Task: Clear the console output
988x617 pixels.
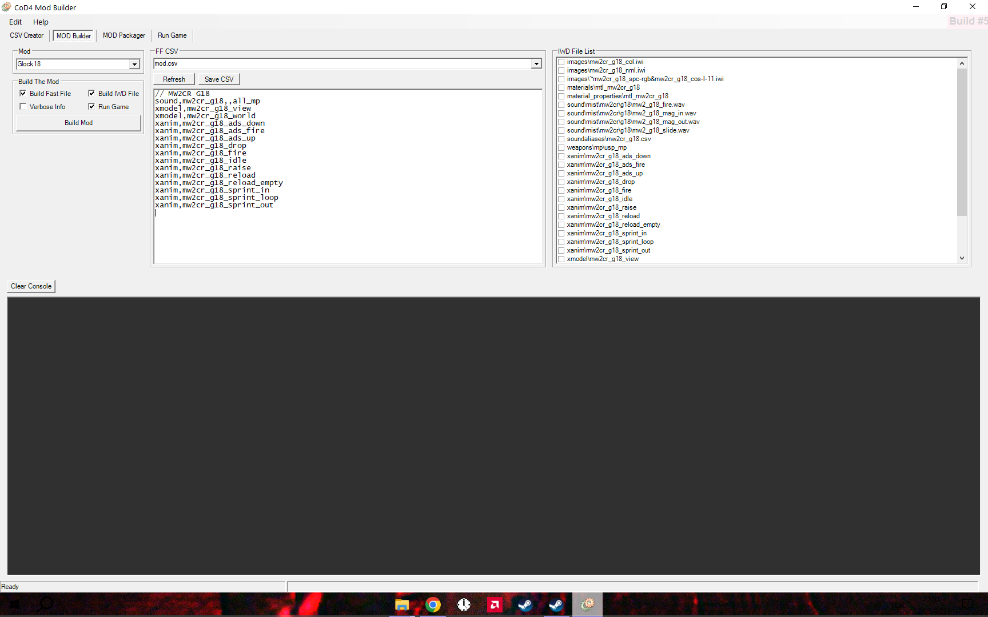Action: (x=31, y=286)
